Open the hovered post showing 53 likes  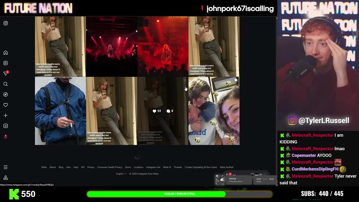(x=163, y=111)
